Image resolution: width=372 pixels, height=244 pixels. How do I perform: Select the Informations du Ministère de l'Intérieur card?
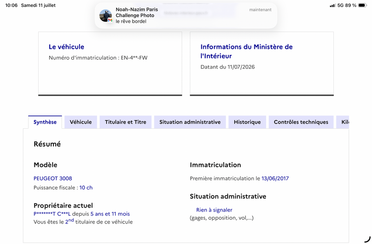point(262,64)
